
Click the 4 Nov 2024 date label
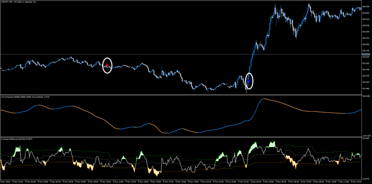click(x=5, y=182)
